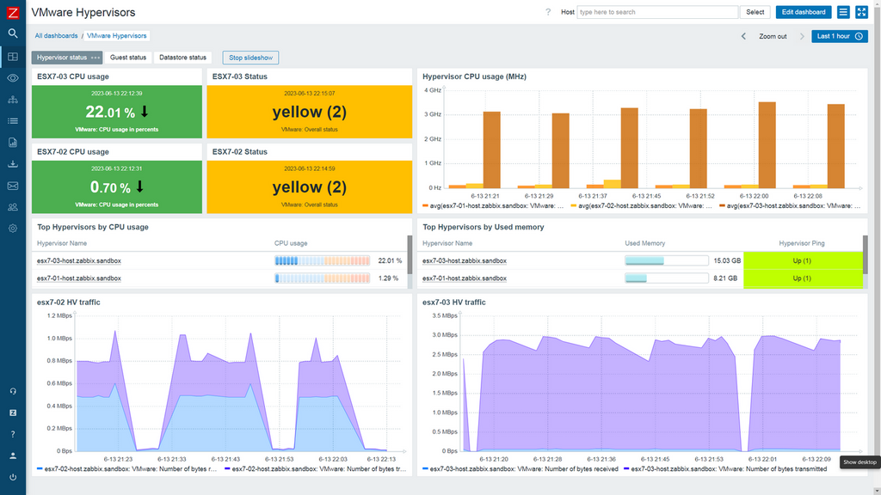Viewport: 881px width, 495px height.
Task: Open the Reports section in the sidebar
Action: pyautogui.click(x=13, y=143)
